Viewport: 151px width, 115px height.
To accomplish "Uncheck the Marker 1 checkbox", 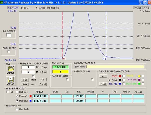I will [17, 96].
